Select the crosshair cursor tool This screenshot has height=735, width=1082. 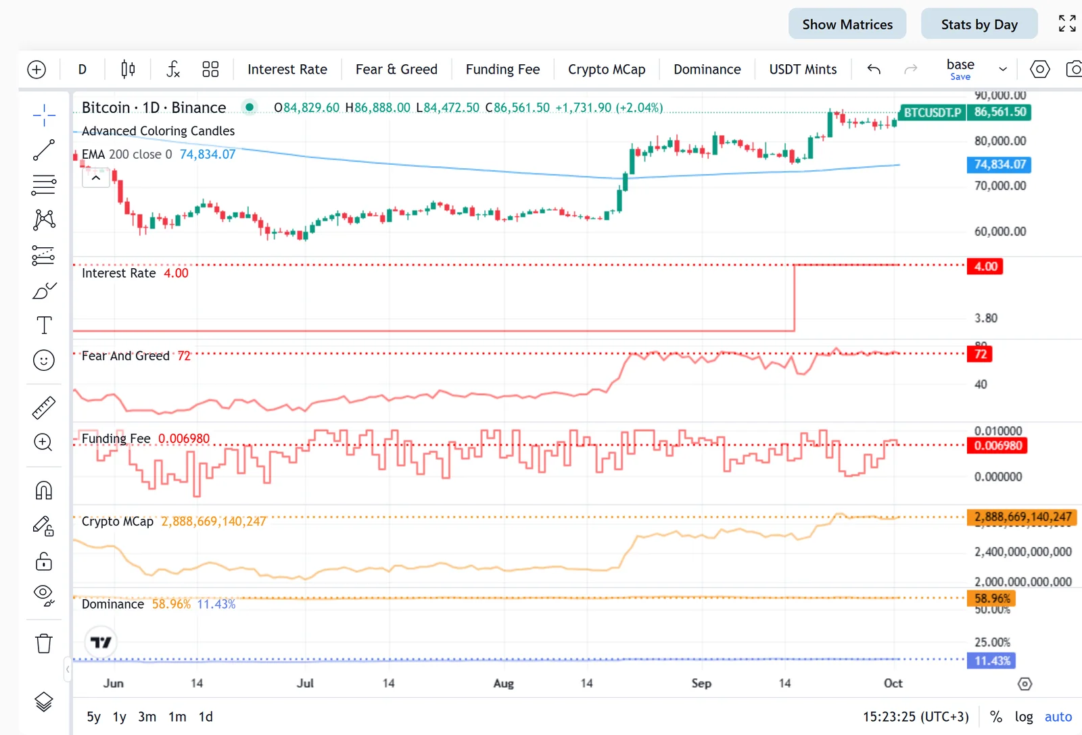pyautogui.click(x=44, y=115)
